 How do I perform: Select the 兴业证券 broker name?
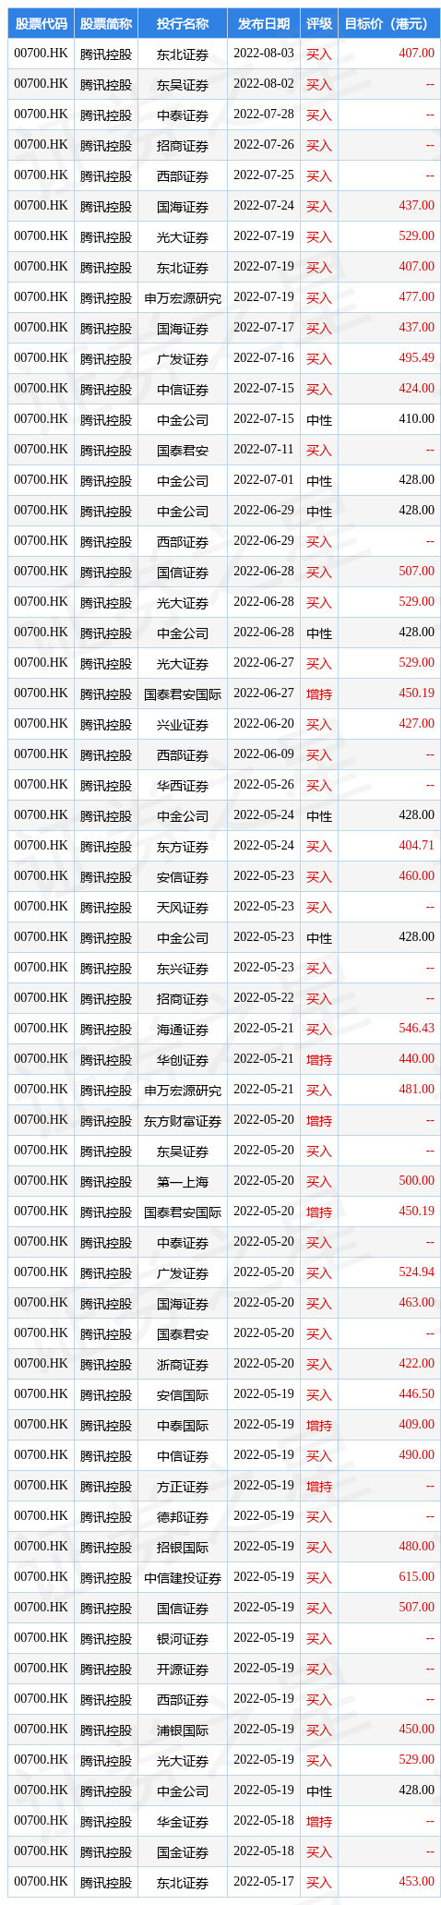tap(183, 724)
